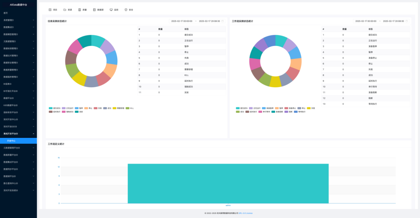Open the 元数据管理平台 sidebar menu
Image resolution: width=420 pixels, height=218 pixels.
[x=18, y=148]
